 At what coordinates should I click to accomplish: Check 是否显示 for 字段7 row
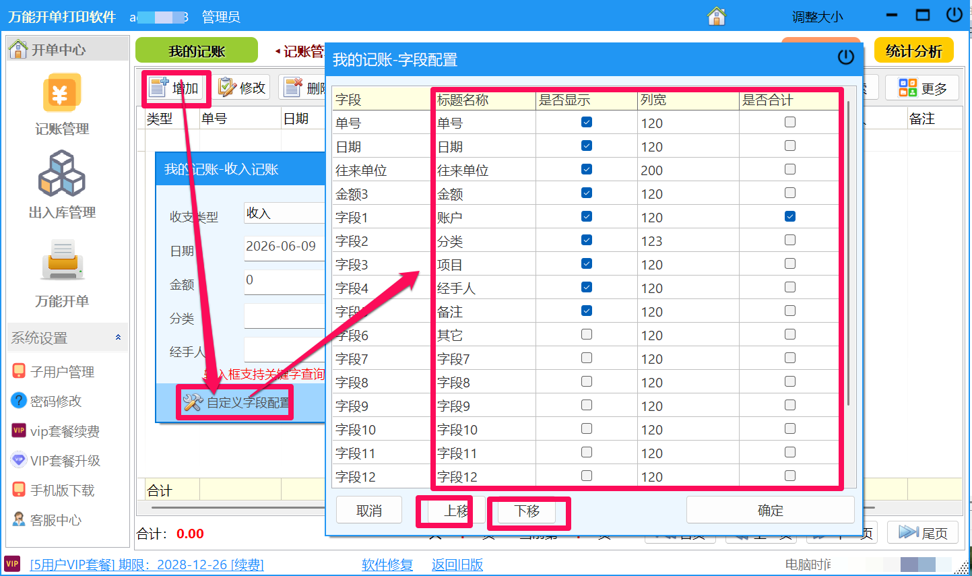[x=587, y=358]
